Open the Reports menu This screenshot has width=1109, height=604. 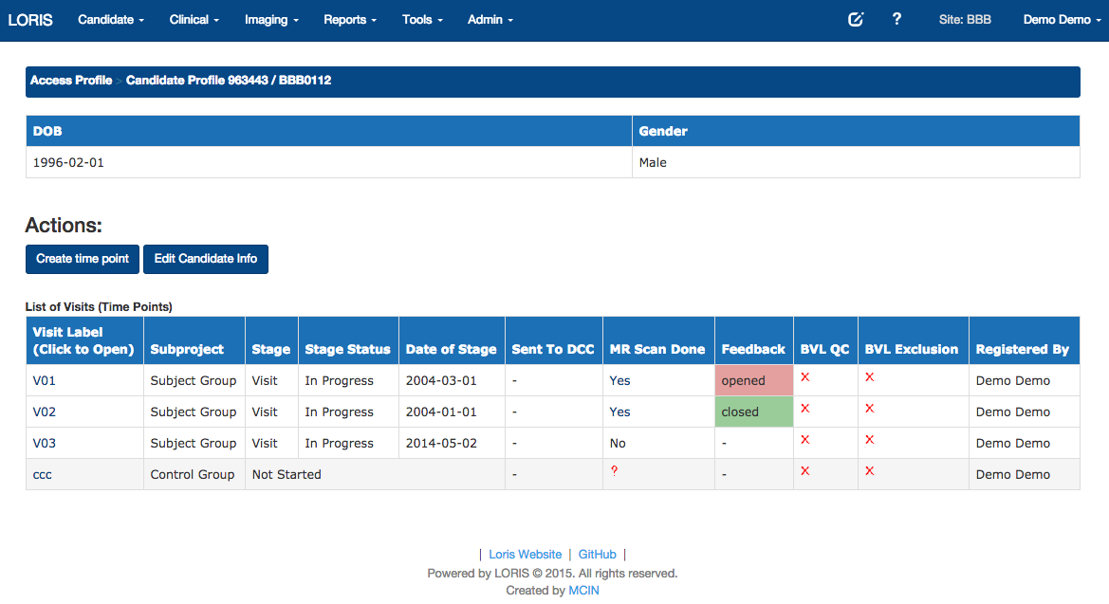point(349,20)
